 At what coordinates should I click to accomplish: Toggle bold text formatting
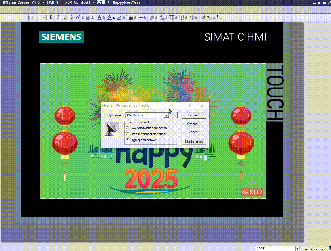(x=51, y=18)
